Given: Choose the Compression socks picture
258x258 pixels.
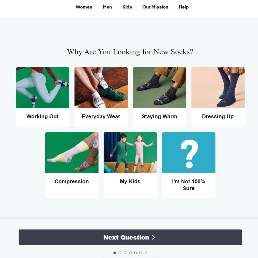Looking at the screenshot, I should click(72, 152).
